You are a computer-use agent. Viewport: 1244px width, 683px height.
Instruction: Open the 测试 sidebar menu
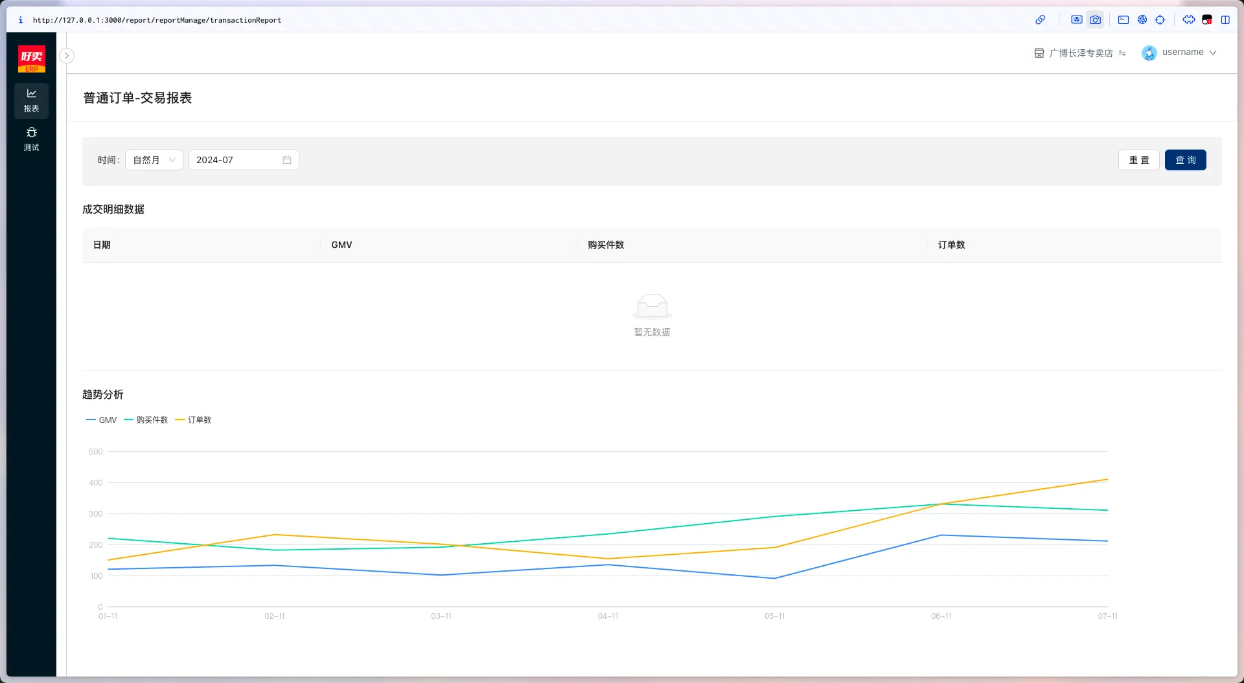31,139
